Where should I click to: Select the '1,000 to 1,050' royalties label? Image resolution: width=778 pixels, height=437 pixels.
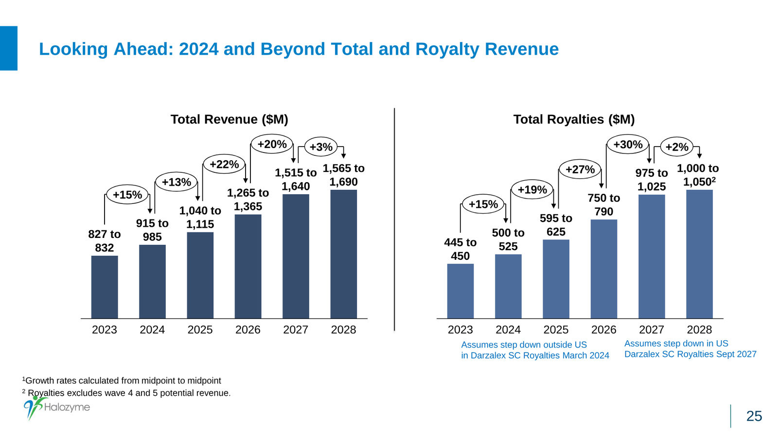click(x=698, y=175)
